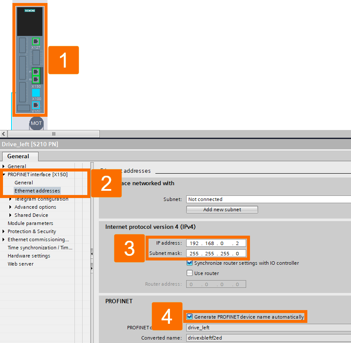Toggle Synchronize router settings with IO controller
This screenshot has height=343, width=351.
(189, 263)
